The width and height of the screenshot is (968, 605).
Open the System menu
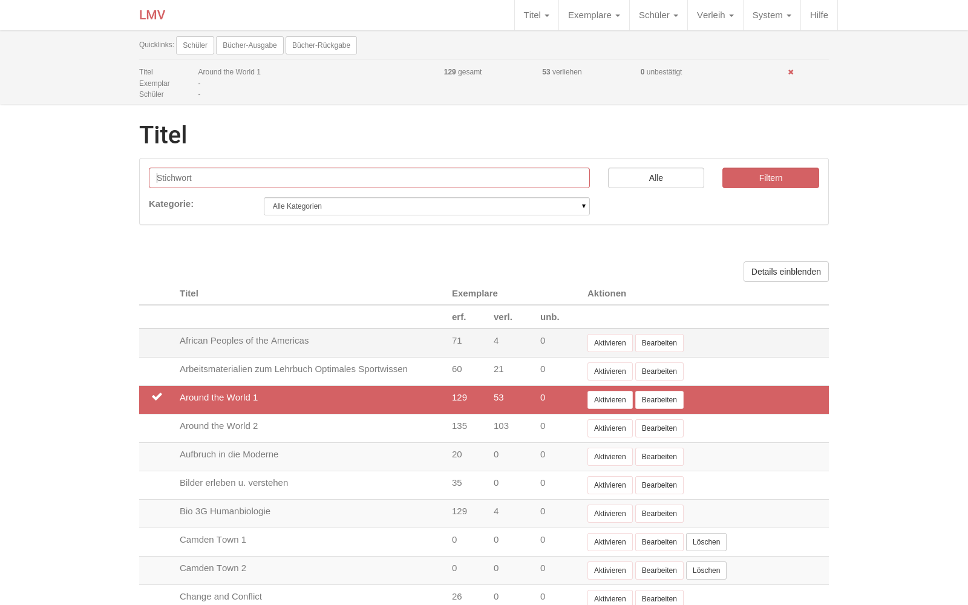[x=771, y=15]
